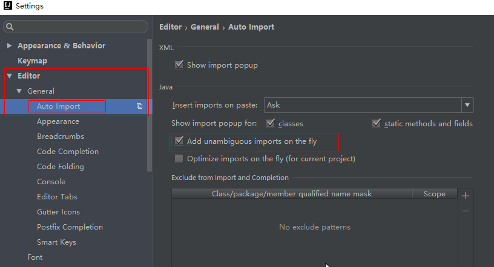
Task: Select Keymap in settings tree
Action: tap(33, 60)
